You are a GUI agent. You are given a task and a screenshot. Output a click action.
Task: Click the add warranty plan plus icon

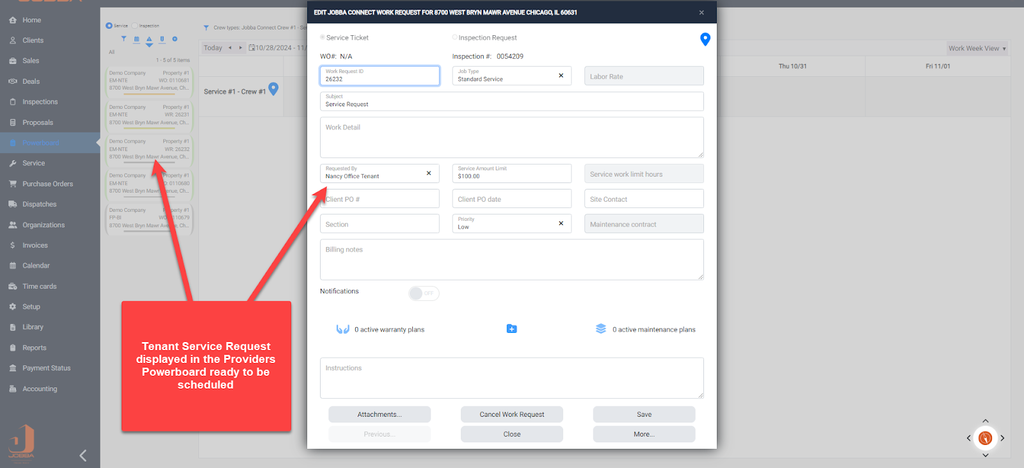[x=511, y=329]
